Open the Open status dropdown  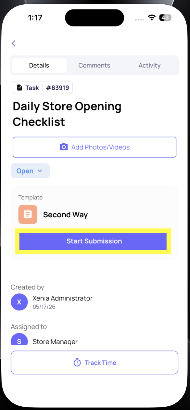[x=30, y=171]
